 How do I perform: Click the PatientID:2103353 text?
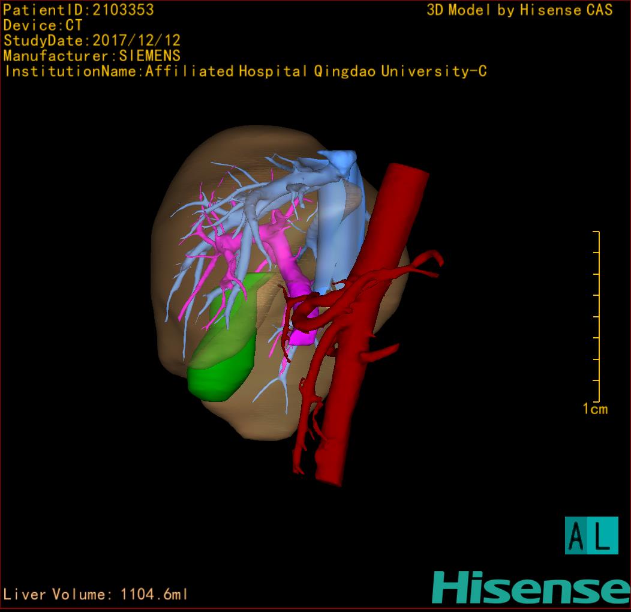point(79,10)
